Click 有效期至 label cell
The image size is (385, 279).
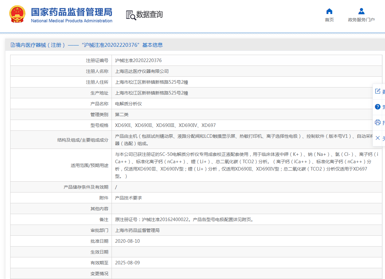(61, 263)
